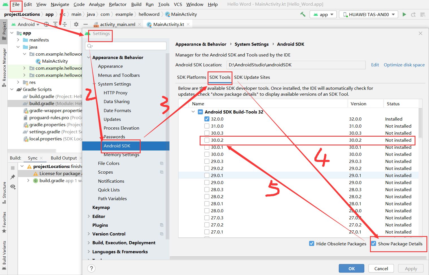Click the Settings search field
This screenshot has width=429, height=275.
[x=126, y=46]
